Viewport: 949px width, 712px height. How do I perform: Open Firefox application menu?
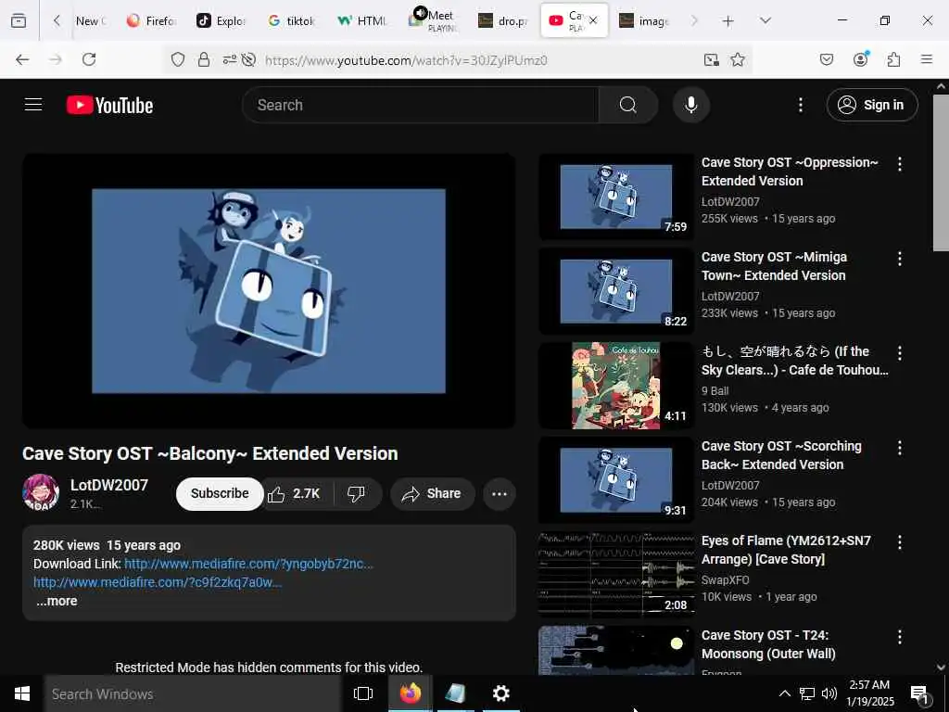click(x=927, y=59)
